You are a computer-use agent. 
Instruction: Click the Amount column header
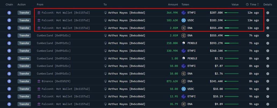(x=173, y=5)
